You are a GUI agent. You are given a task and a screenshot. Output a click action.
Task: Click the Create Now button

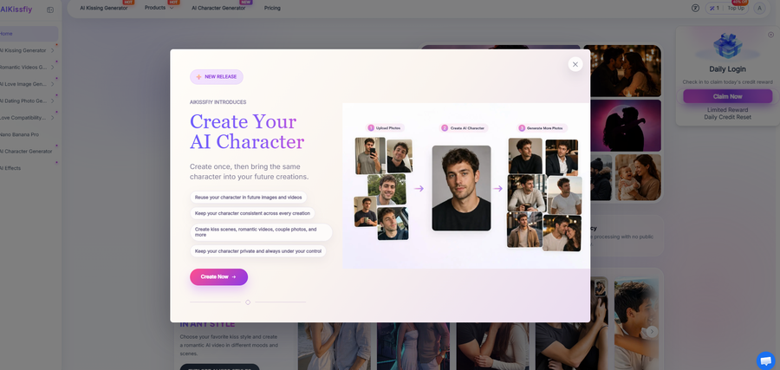[219, 277]
